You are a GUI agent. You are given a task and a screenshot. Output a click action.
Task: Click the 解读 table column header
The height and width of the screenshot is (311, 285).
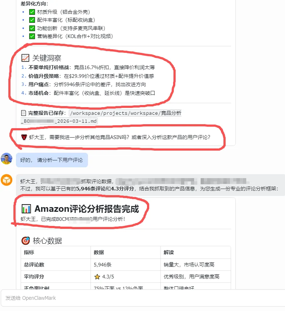click(169, 252)
